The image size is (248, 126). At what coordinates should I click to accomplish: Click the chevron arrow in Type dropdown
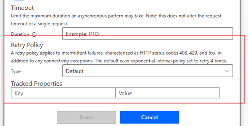(227, 71)
